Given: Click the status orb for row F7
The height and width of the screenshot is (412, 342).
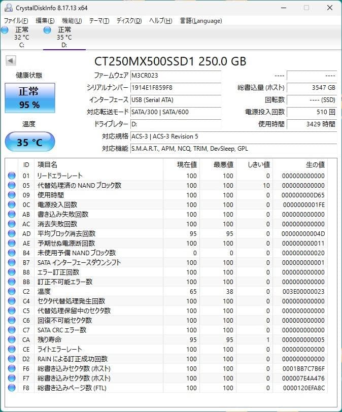Looking at the screenshot, I should (12, 378).
